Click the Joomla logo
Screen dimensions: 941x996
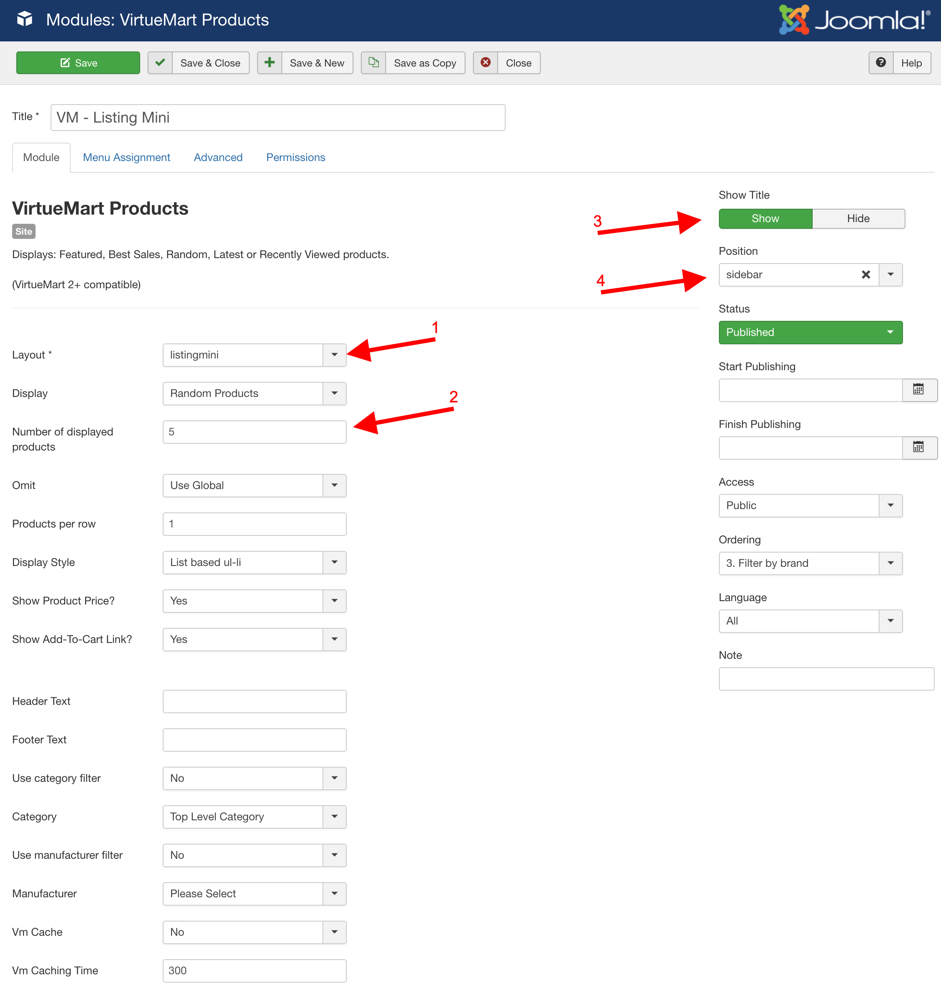[854, 20]
